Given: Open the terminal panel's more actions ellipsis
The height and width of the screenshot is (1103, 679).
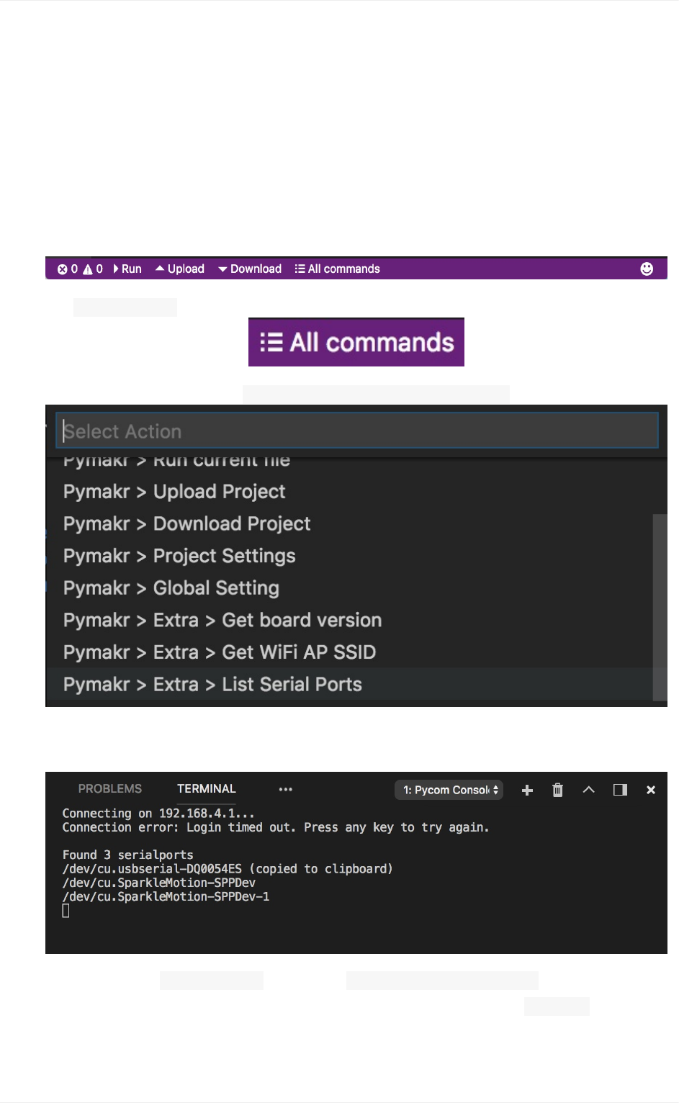Looking at the screenshot, I should (286, 789).
